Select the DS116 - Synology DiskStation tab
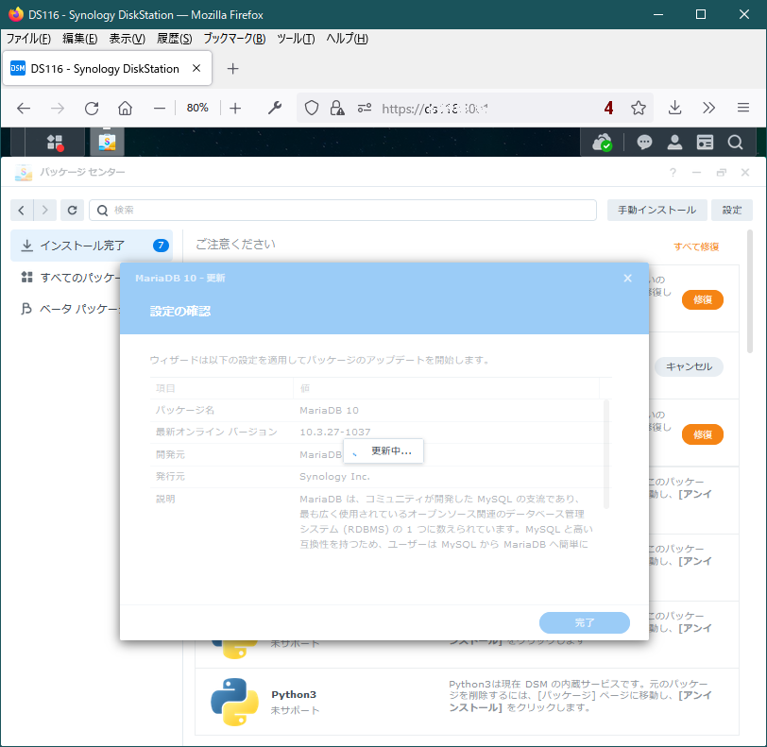The image size is (767, 747). click(x=107, y=69)
